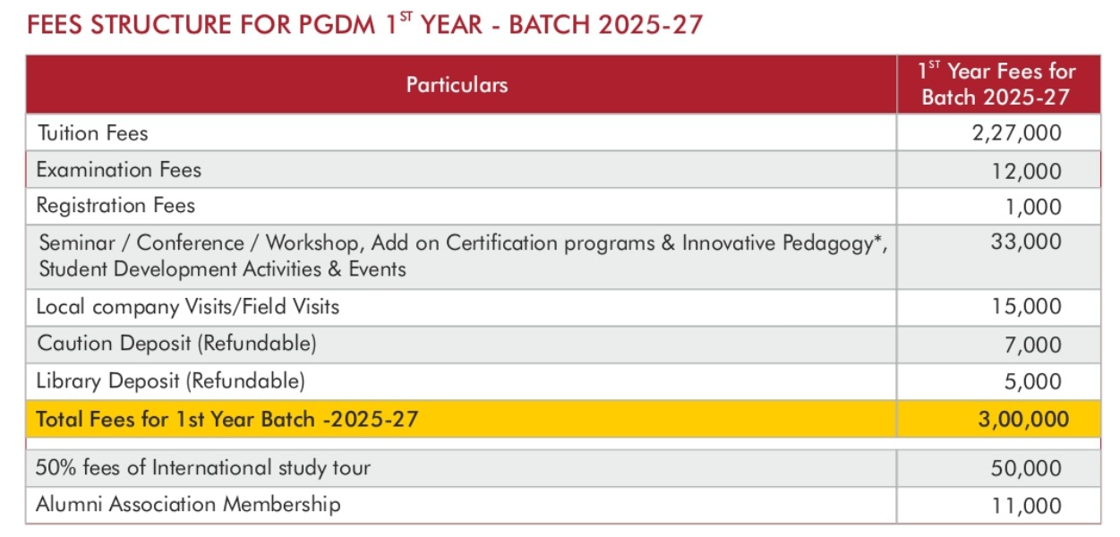Select the Local company Visits/Field Visits label
Viewport: 1120px width, 537px height.
(188, 307)
